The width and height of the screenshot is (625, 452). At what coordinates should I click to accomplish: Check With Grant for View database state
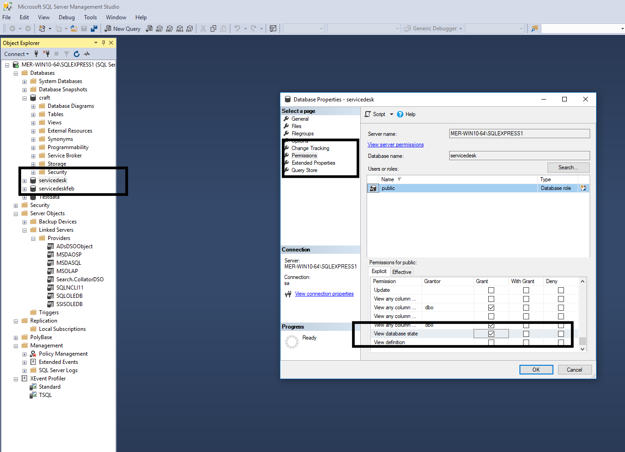(526, 334)
